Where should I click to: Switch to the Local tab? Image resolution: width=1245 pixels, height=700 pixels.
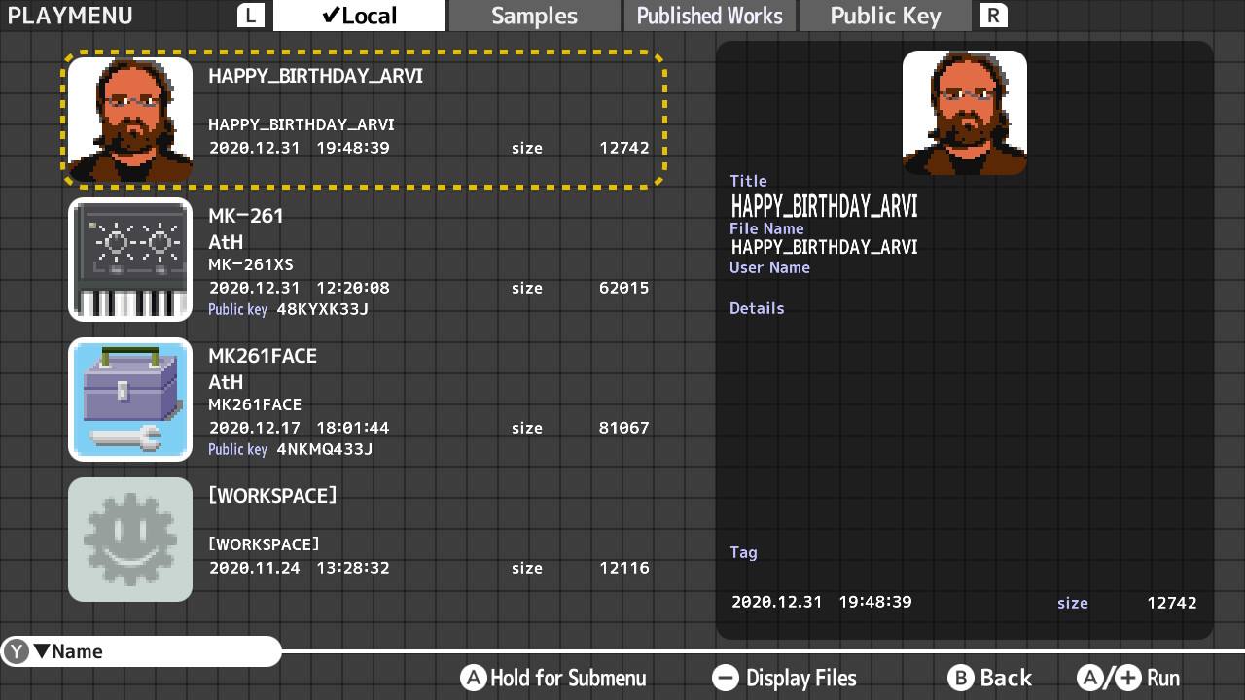click(359, 16)
